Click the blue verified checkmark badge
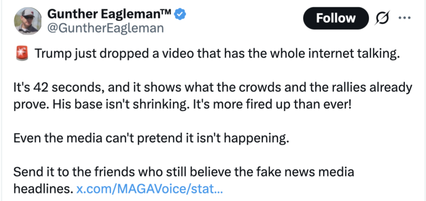 click(x=180, y=14)
